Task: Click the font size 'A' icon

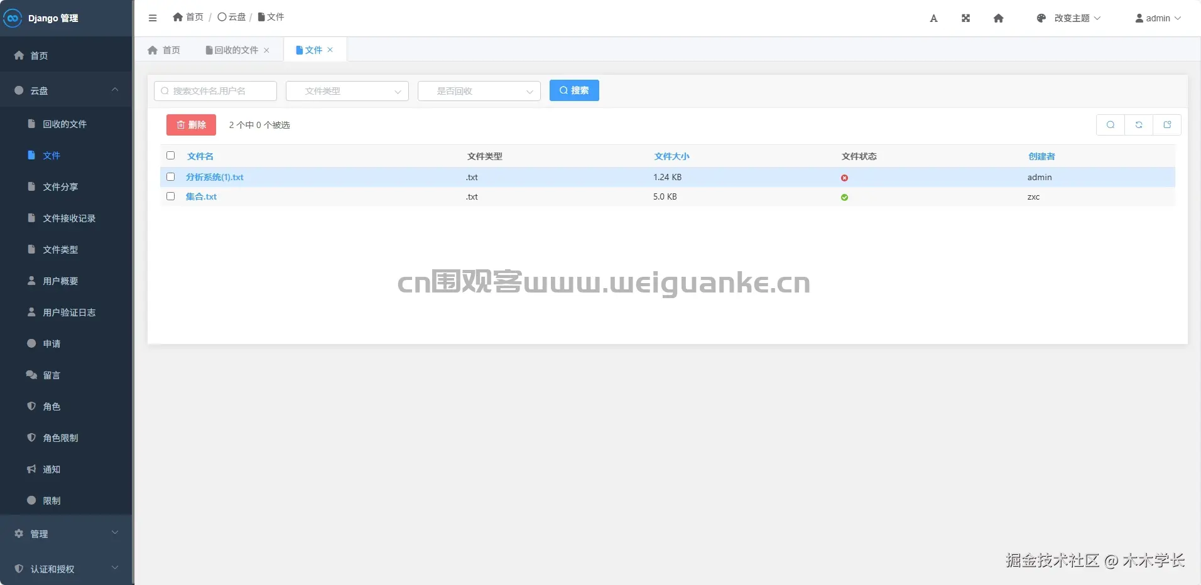Action: tap(933, 18)
